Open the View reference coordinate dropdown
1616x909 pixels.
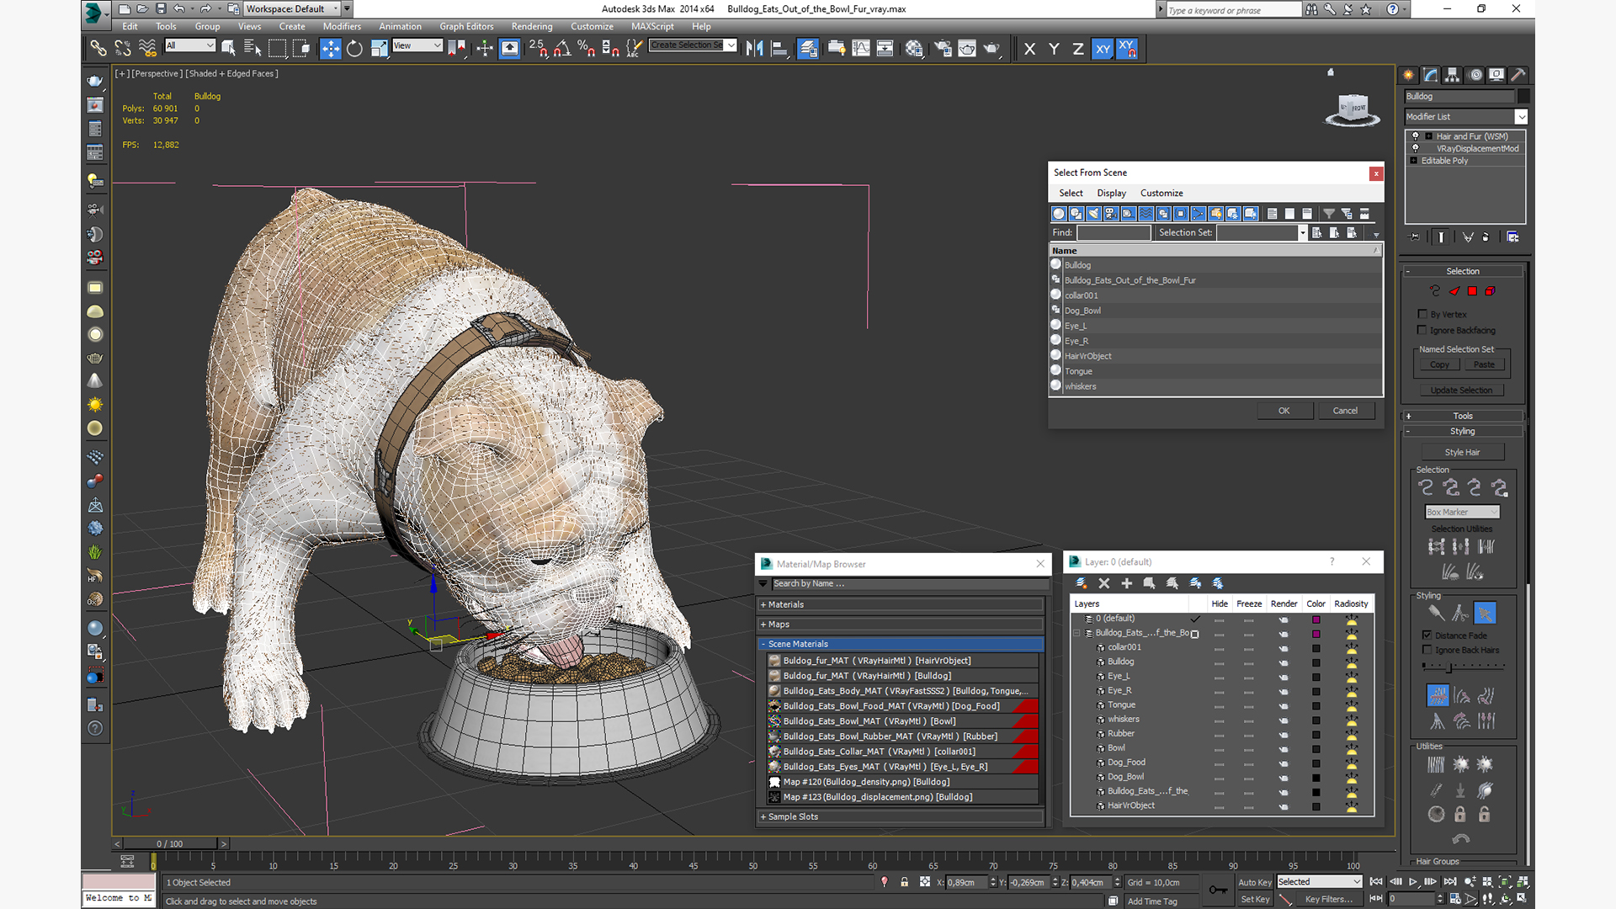pos(417,45)
